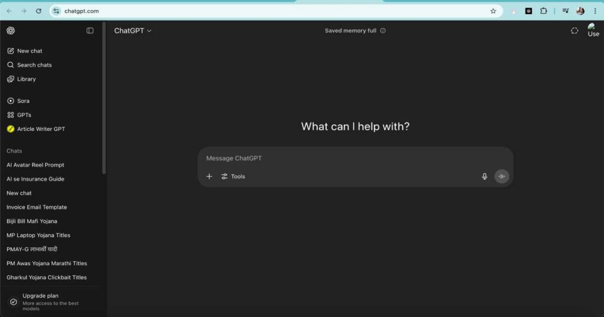Click the Upgrade plan badge icon
The width and height of the screenshot is (604, 317).
[14, 302]
